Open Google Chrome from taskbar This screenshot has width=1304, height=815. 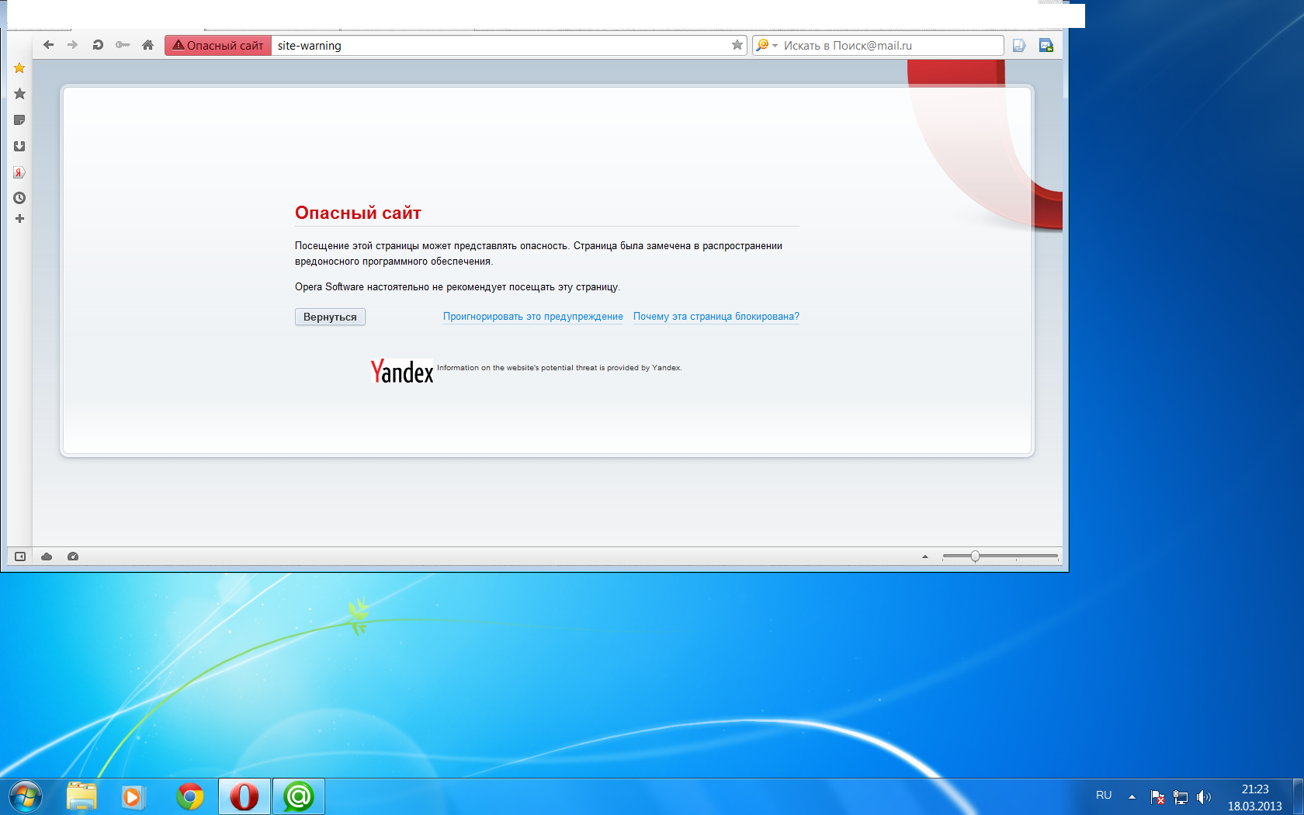click(x=189, y=796)
